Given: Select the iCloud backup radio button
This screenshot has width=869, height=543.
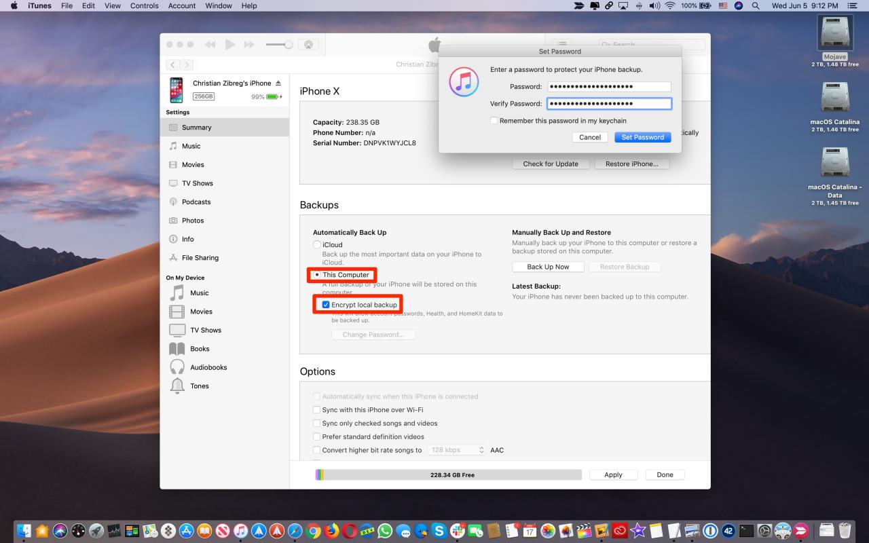Looking at the screenshot, I should [x=317, y=244].
